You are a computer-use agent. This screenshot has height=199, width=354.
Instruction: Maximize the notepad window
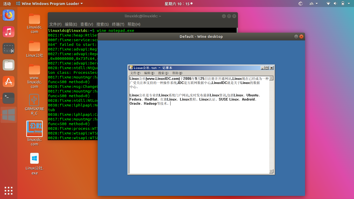[267, 68]
